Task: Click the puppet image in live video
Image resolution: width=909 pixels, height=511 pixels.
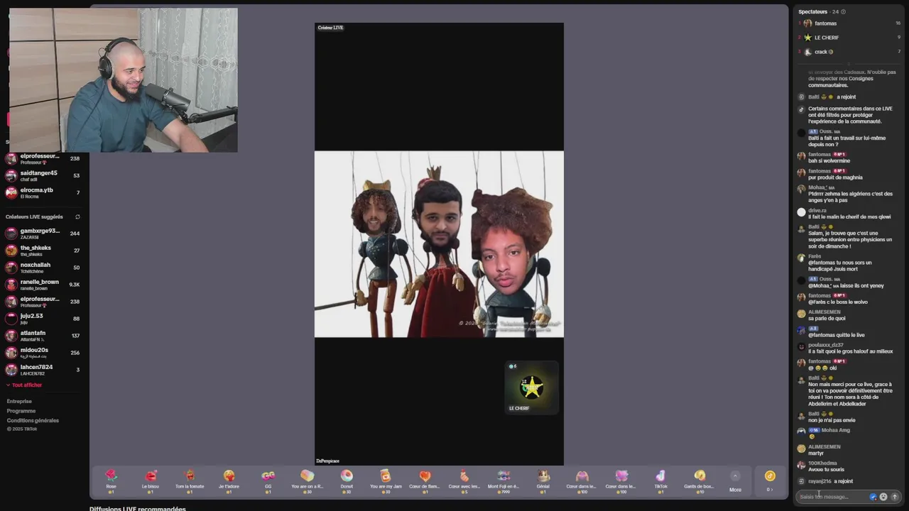Action: pos(439,244)
